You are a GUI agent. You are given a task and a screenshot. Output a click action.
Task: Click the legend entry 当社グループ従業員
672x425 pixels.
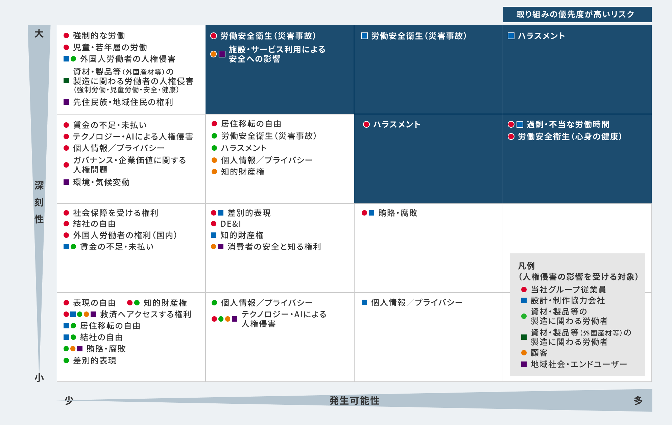pyautogui.click(x=568, y=290)
